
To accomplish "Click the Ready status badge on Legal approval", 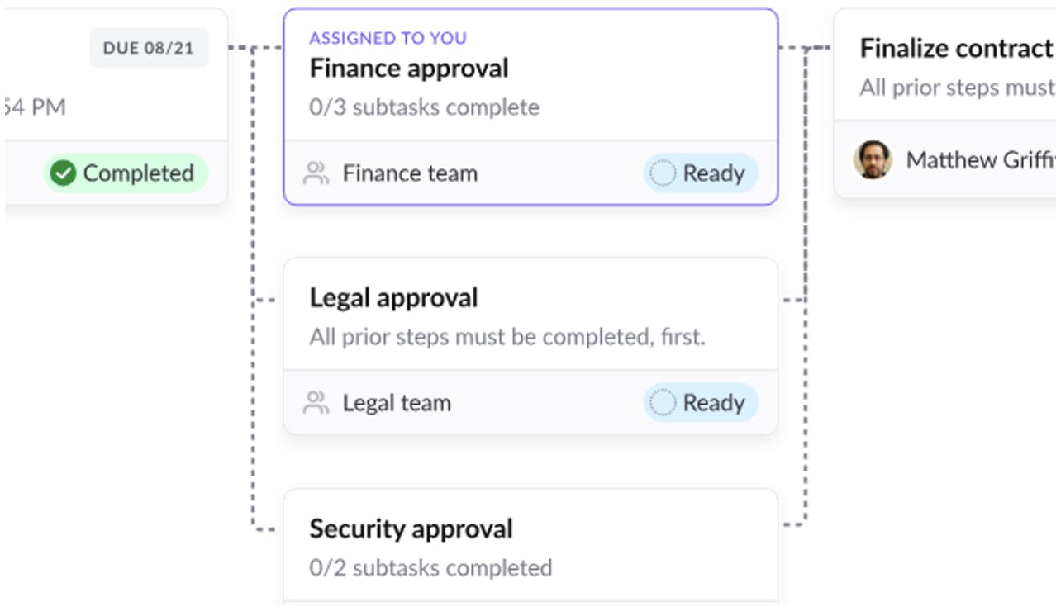I will 701,403.
